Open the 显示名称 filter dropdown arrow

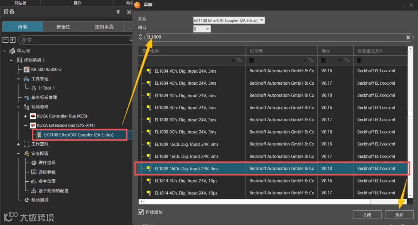[x=233, y=60]
